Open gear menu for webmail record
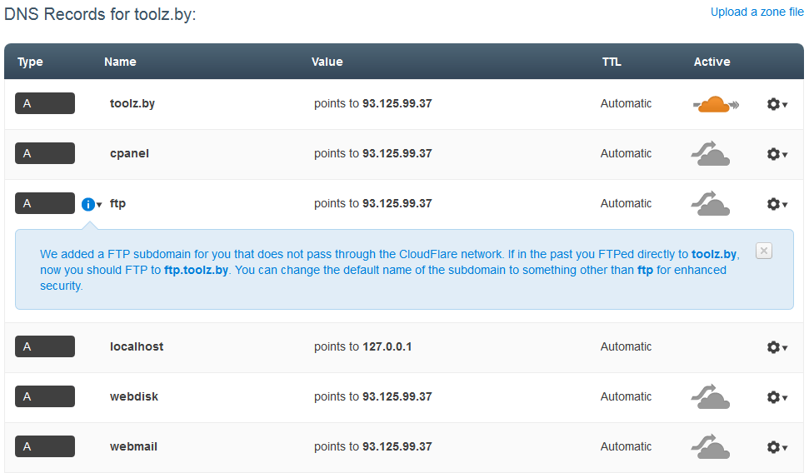Image resolution: width=809 pixels, height=473 pixels. (777, 447)
